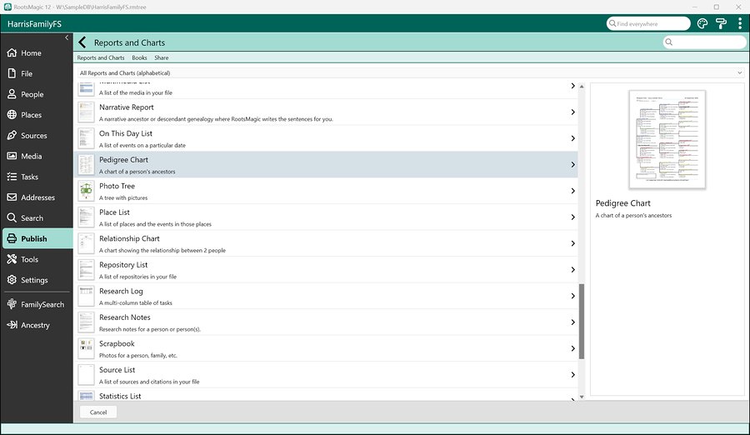Select the Research Log report
The width and height of the screenshot is (750, 435).
point(326,296)
